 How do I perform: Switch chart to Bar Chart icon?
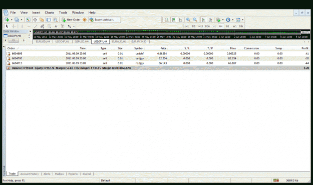(167, 19)
